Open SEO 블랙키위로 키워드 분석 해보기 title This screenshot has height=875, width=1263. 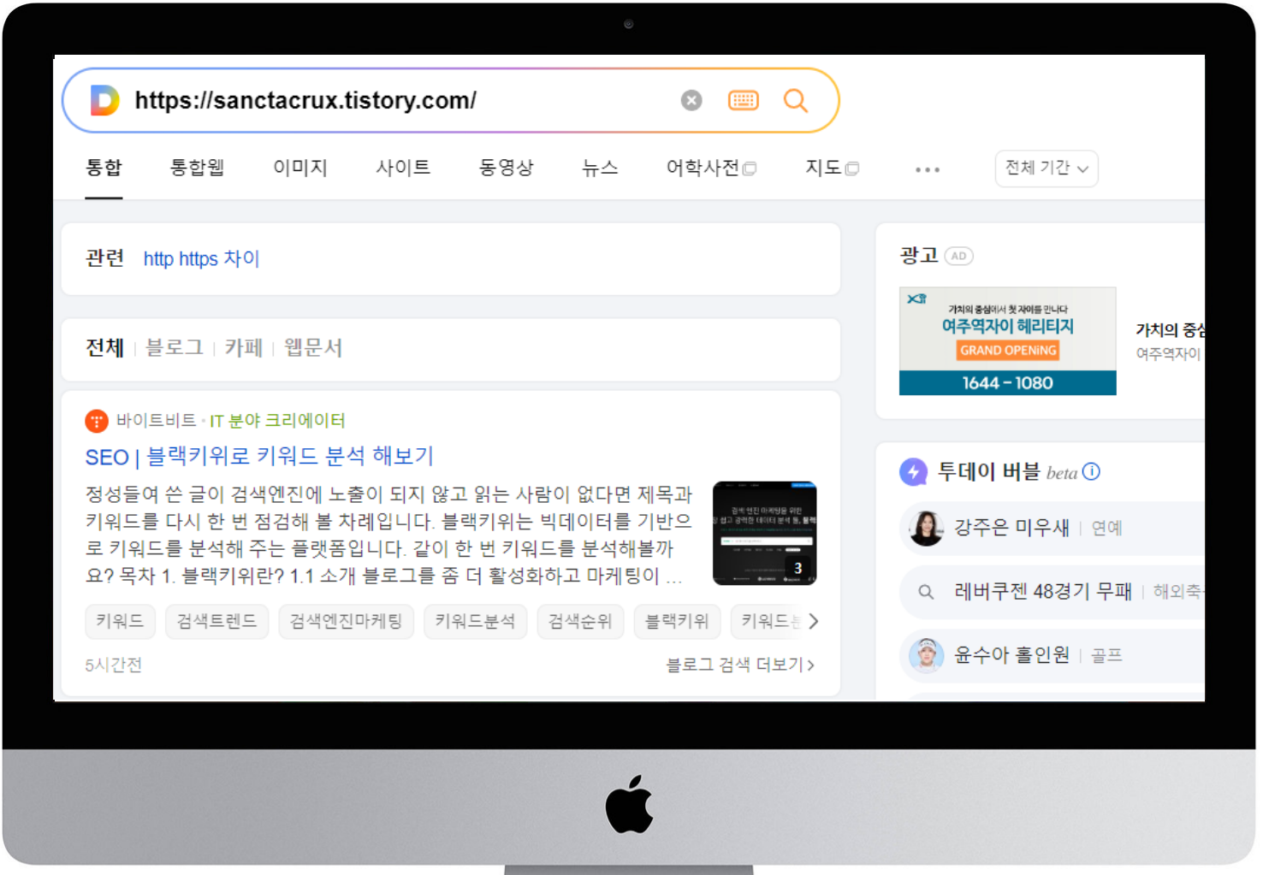(x=259, y=456)
